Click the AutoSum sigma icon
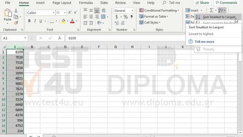 pyautogui.click(x=211, y=10)
